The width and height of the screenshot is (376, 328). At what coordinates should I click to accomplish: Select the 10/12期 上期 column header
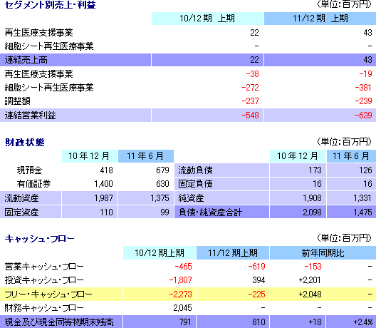(x=207, y=19)
